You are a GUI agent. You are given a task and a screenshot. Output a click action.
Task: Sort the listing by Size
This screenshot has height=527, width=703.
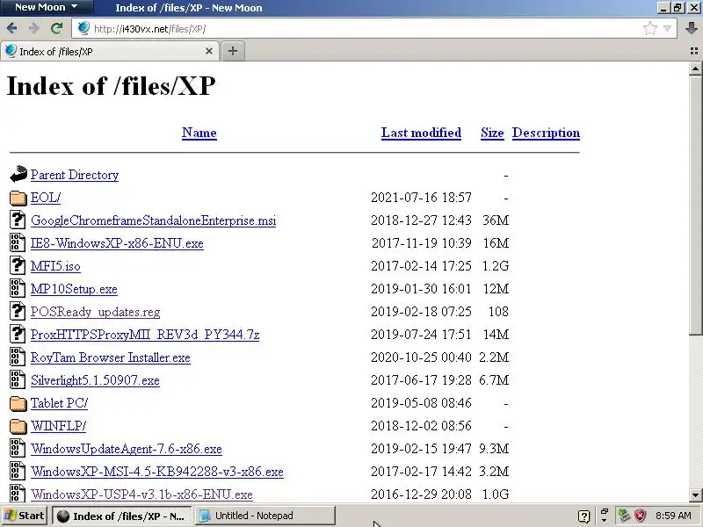tap(492, 133)
